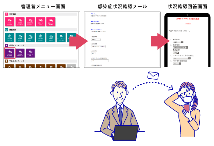Open the コロナウイルス特有の症状 dropdown on tablet
The image size is (214, 146).
tap(182, 58)
